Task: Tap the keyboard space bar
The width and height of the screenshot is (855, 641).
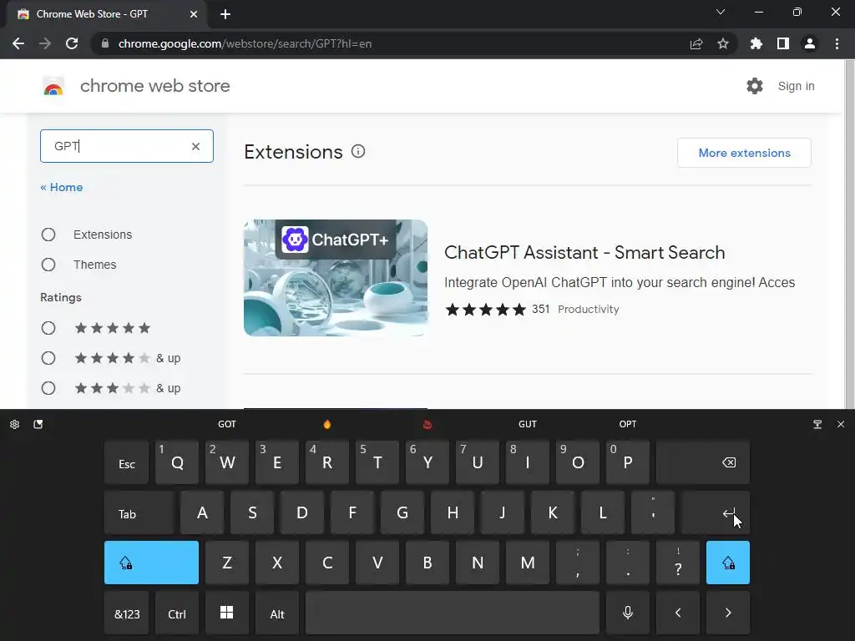Action: point(453,613)
